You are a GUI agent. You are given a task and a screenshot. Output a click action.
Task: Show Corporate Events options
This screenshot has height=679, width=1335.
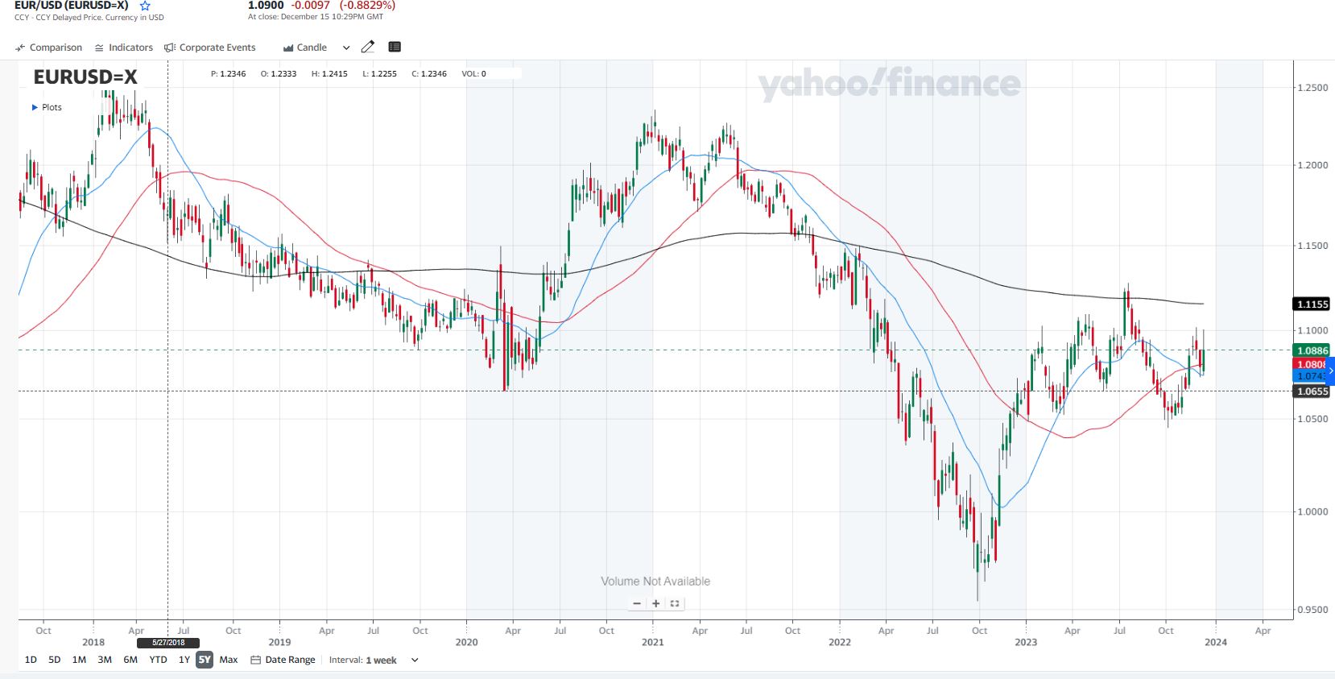pyautogui.click(x=209, y=48)
